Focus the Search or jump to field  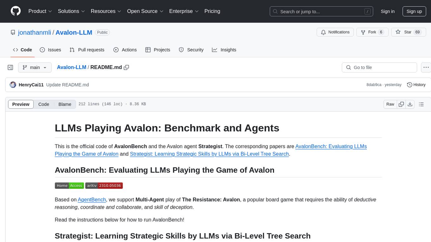click(x=322, y=11)
